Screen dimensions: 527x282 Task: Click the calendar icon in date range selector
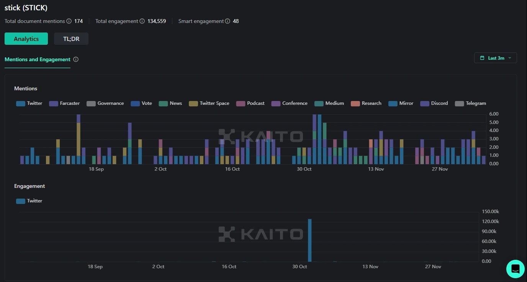point(482,58)
